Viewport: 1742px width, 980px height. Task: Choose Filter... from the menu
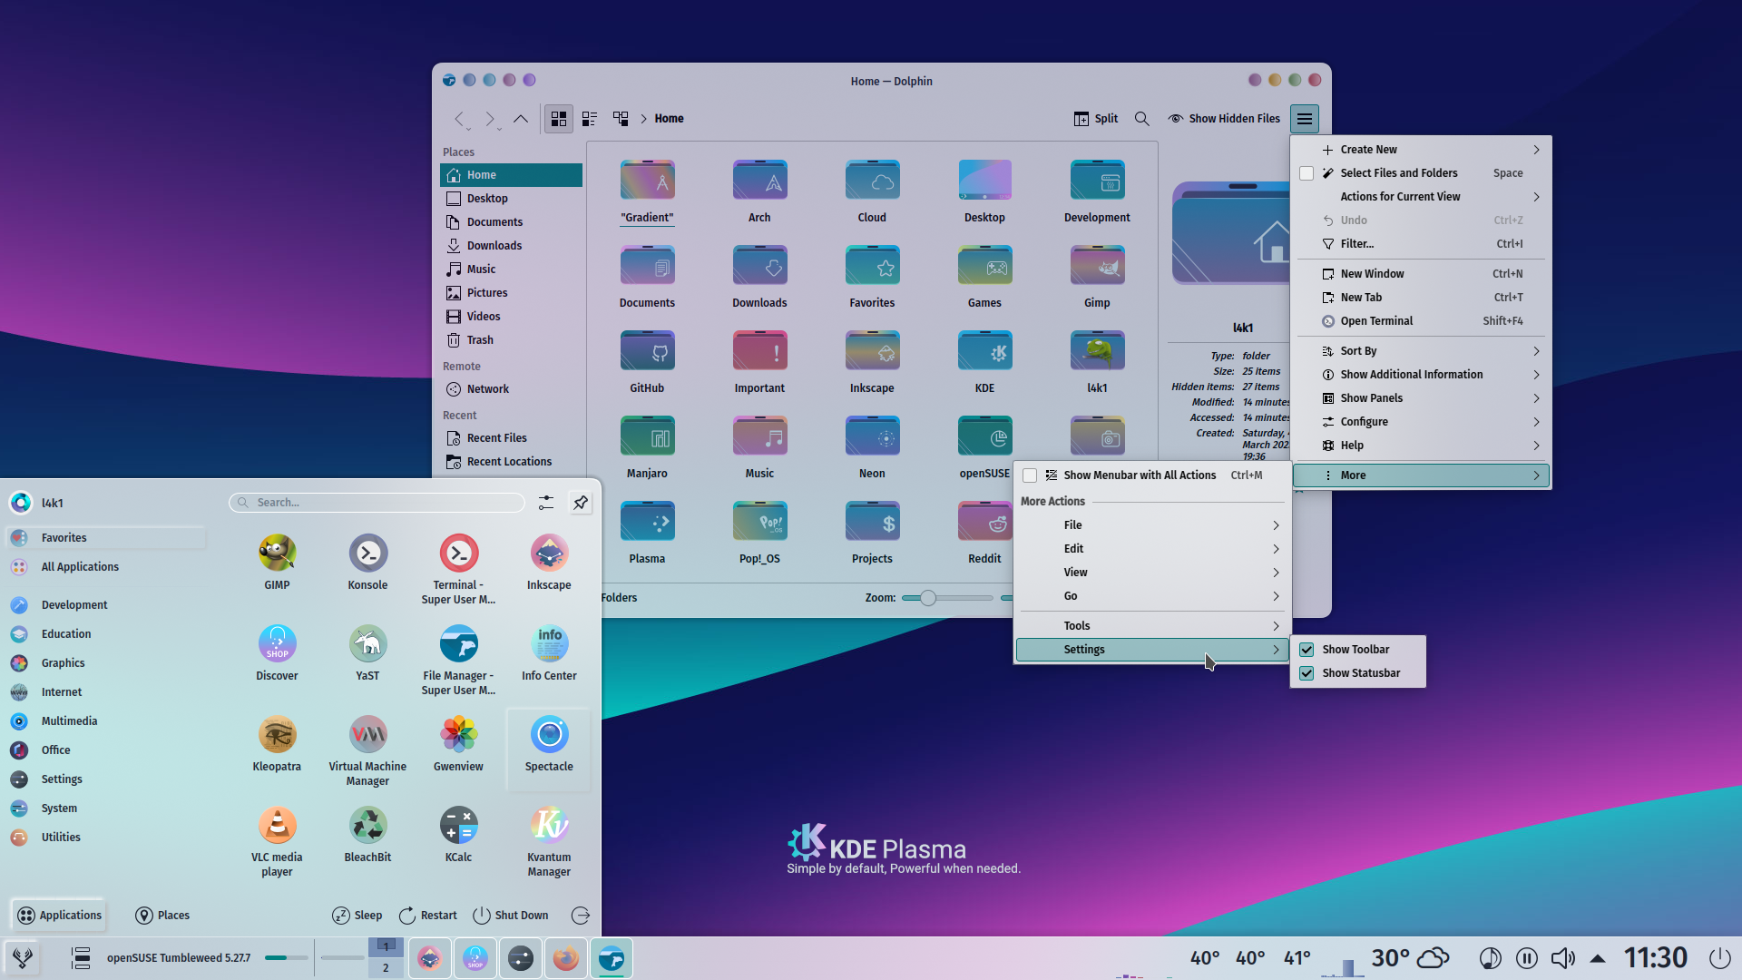coord(1421,244)
